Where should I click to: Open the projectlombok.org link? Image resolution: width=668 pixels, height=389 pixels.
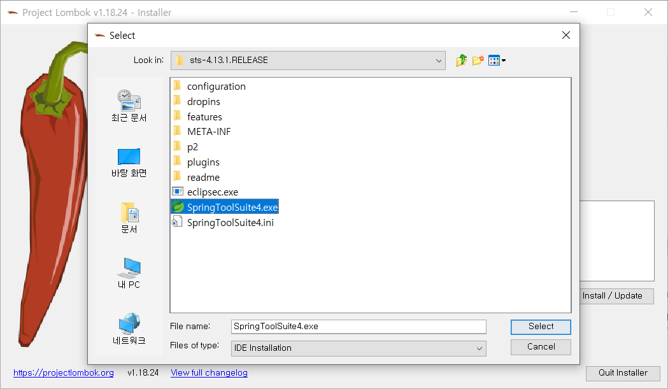click(x=64, y=373)
